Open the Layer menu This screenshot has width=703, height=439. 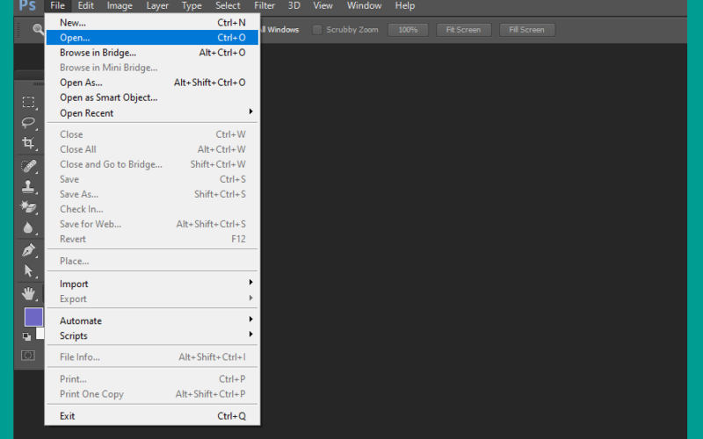(157, 6)
